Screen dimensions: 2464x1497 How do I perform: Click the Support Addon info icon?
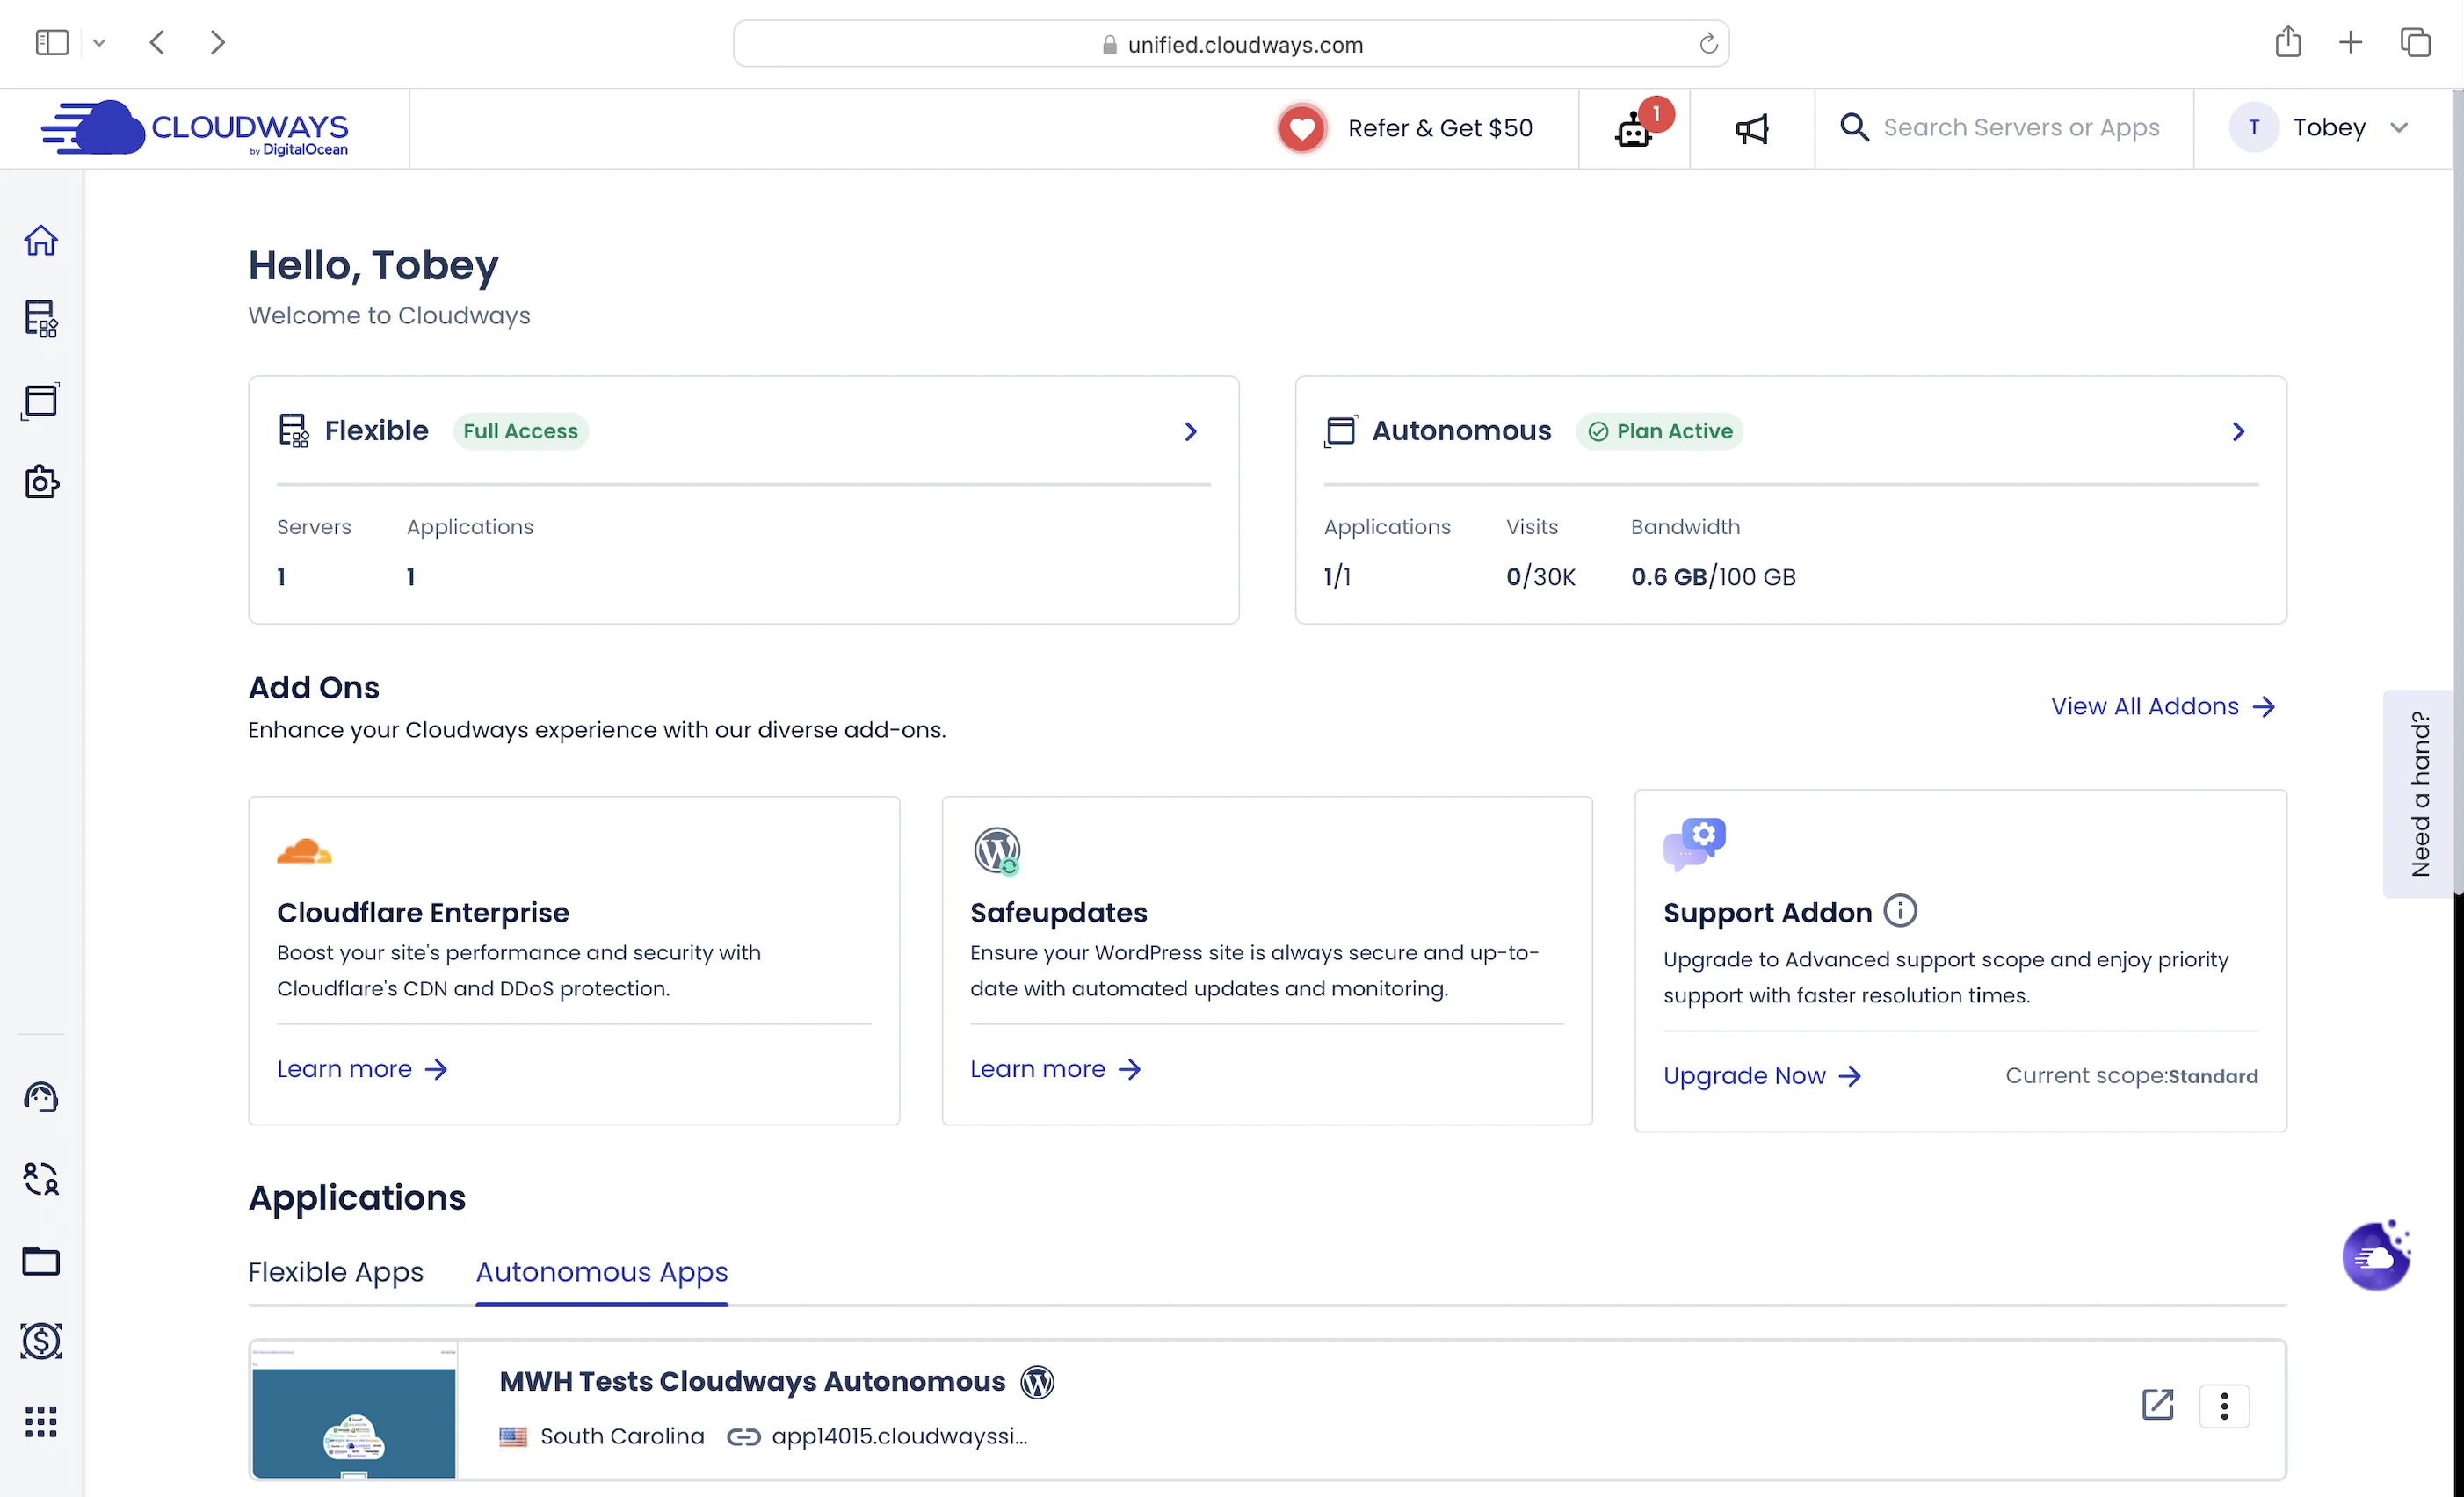click(x=1900, y=911)
